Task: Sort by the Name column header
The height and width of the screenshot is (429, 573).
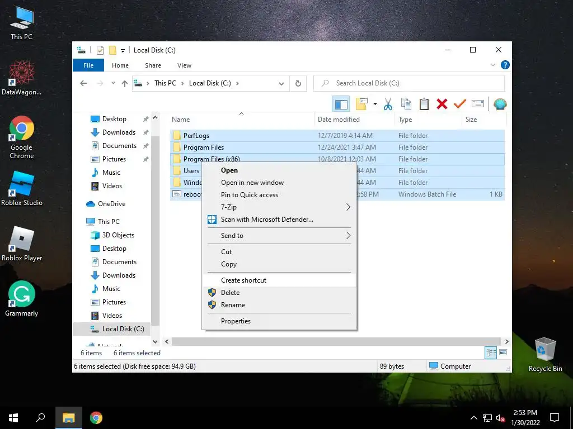Action: click(x=241, y=120)
